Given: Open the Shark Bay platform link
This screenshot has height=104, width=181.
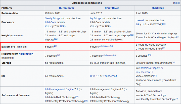Looking at the screenshot, I should click(158, 8).
